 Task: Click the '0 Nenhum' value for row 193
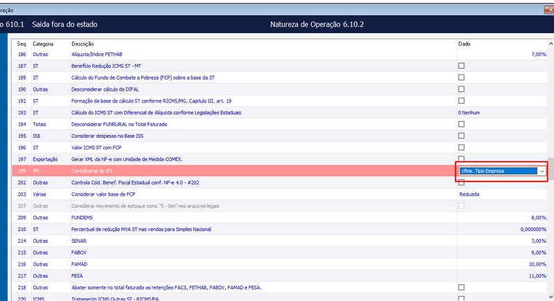point(469,113)
